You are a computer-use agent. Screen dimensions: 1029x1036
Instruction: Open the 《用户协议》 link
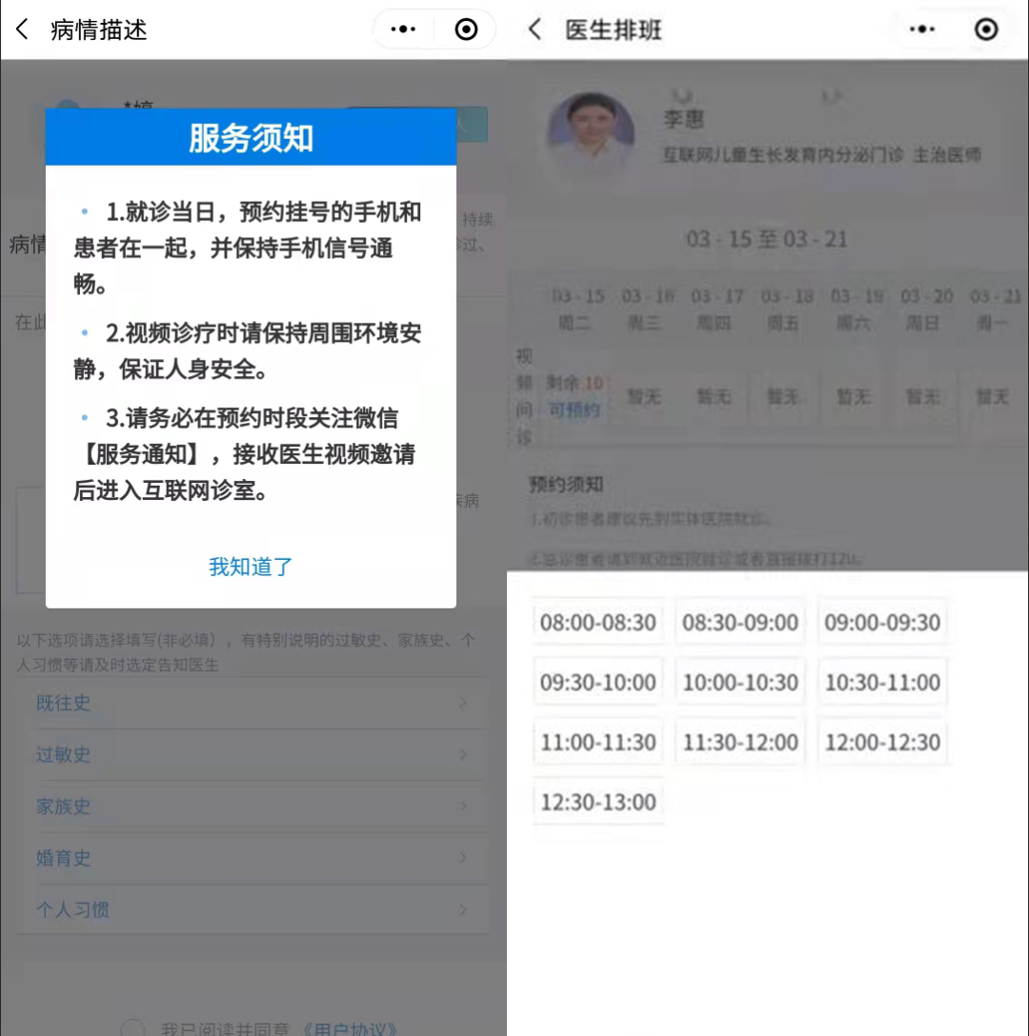pyautogui.click(x=349, y=1028)
